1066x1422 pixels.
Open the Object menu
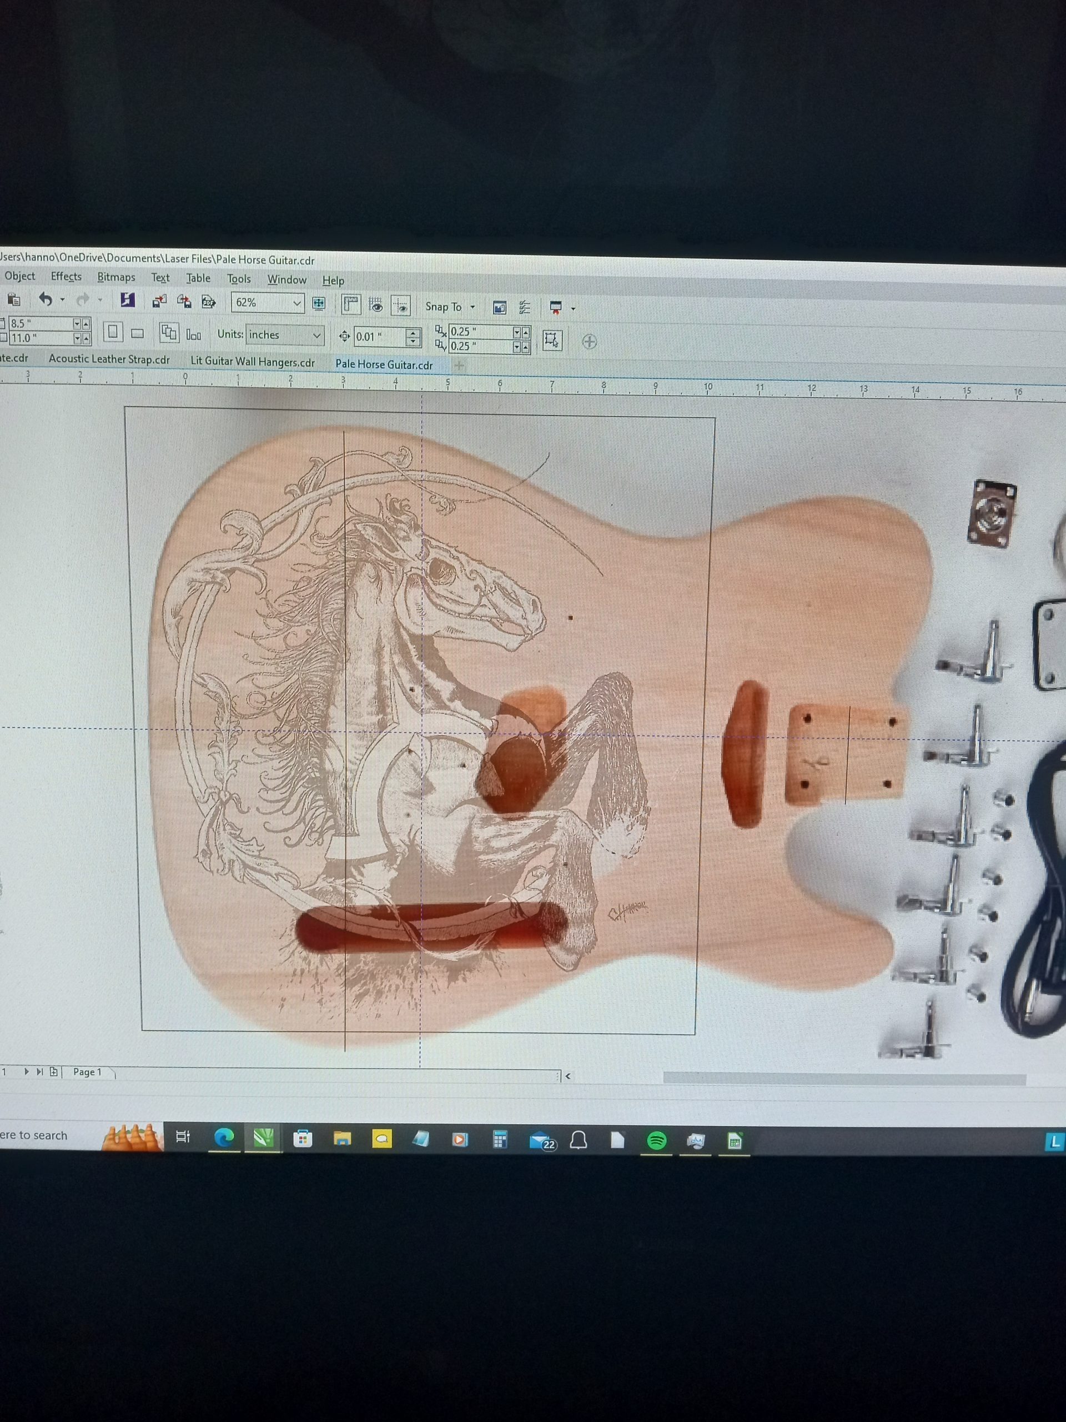coord(20,276)
